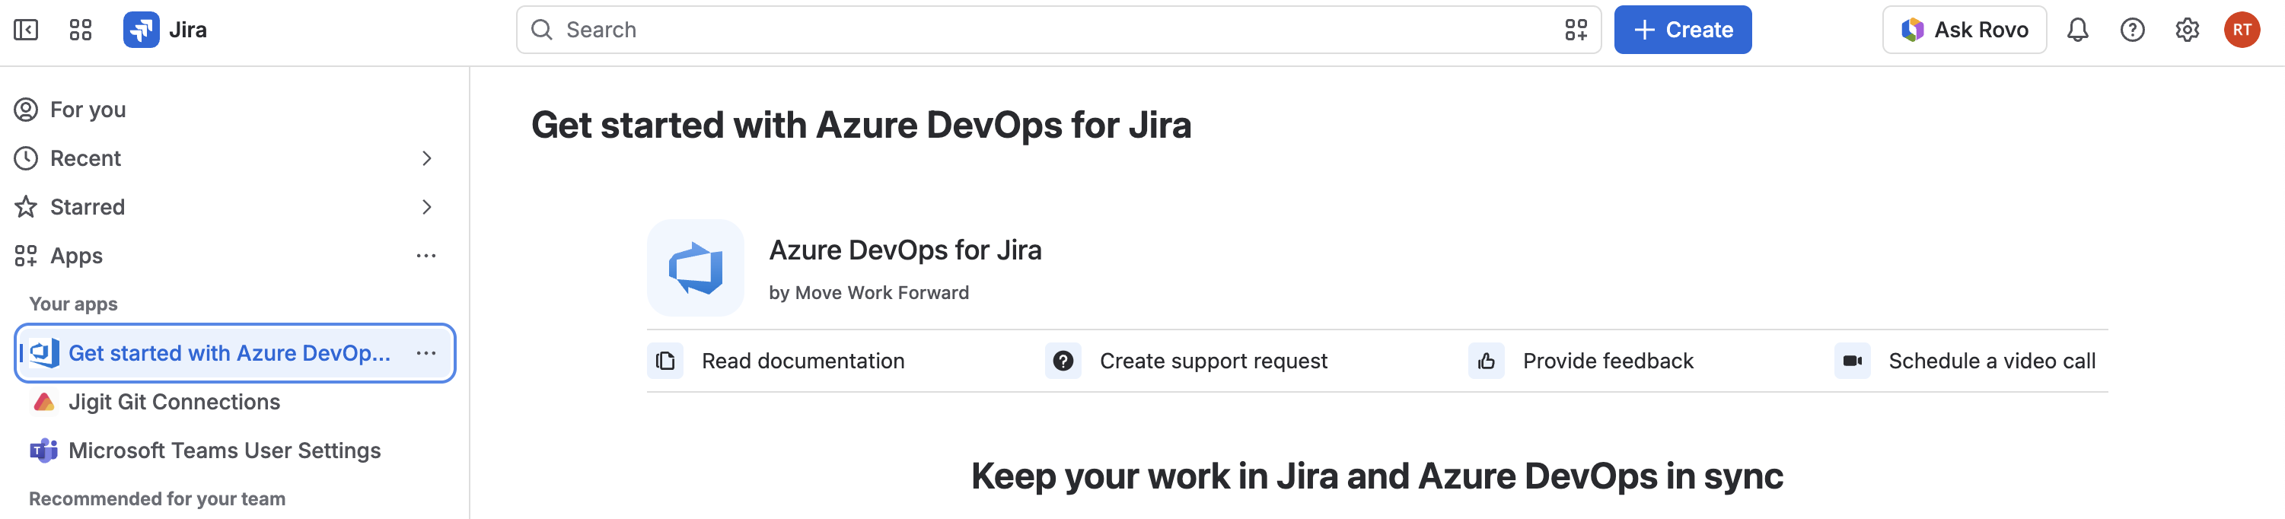Open the Provide feedback link

click(1581, 361)
